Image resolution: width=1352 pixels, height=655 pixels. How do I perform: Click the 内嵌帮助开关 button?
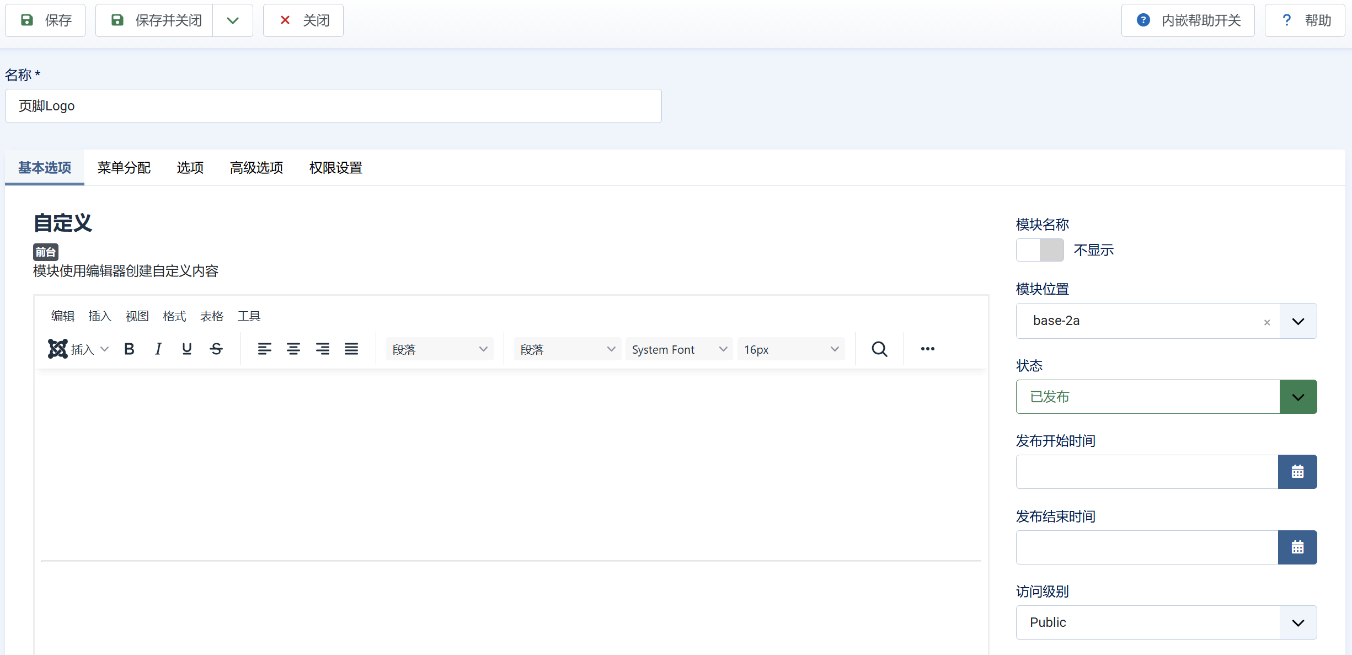(x=1188, y=20)
